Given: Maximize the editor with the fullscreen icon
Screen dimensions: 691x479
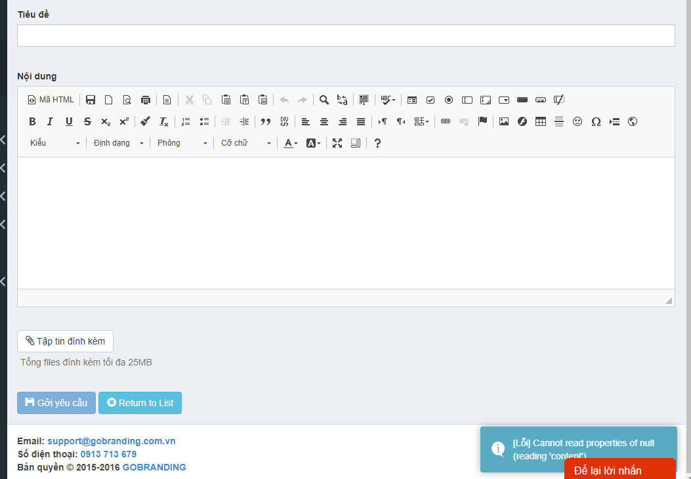Looking at the screenshot, I should click(337, 143).
